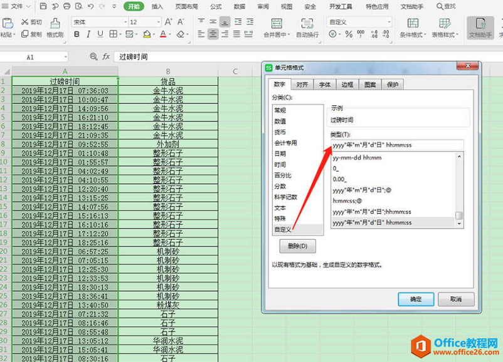
Task: Decrease font size with A- icon
Action: tap(181, 22)
